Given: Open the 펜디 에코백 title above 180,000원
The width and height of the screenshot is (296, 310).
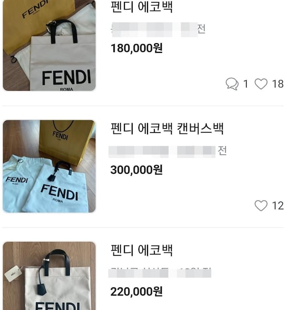Looking at the screenshot, I should click(142, 7).
